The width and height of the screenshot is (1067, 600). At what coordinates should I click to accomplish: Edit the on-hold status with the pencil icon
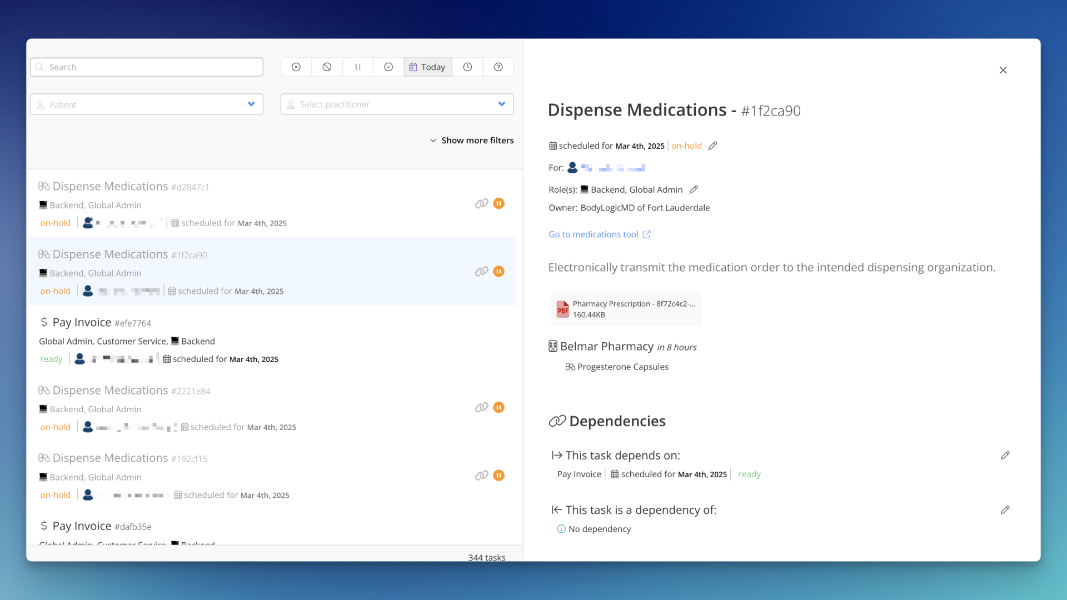click(x=713, y=145)
